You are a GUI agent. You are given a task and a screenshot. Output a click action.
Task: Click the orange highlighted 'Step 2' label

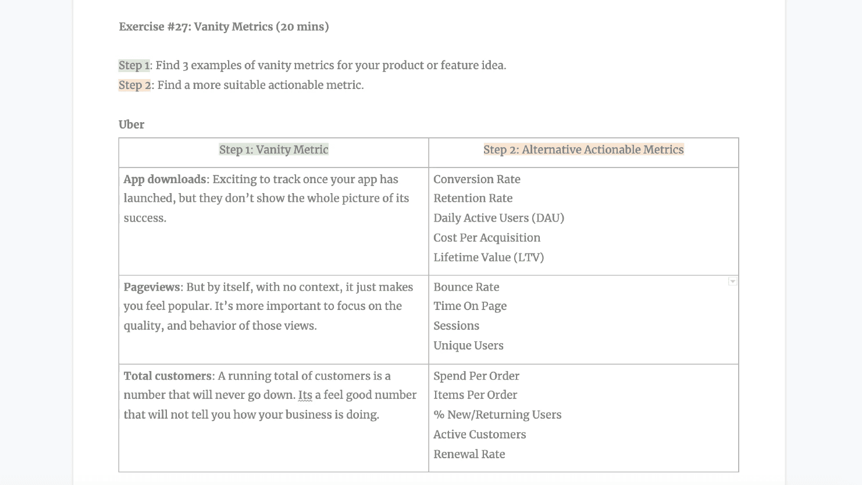coord(134,85)
